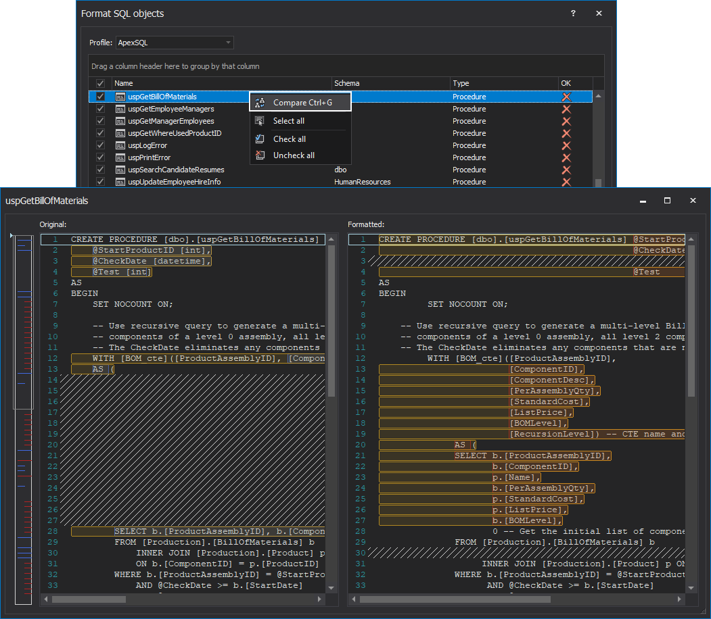The image size is (711, 619).
Task: Click the Compare icon in context menu
Action: click(260, 103)
